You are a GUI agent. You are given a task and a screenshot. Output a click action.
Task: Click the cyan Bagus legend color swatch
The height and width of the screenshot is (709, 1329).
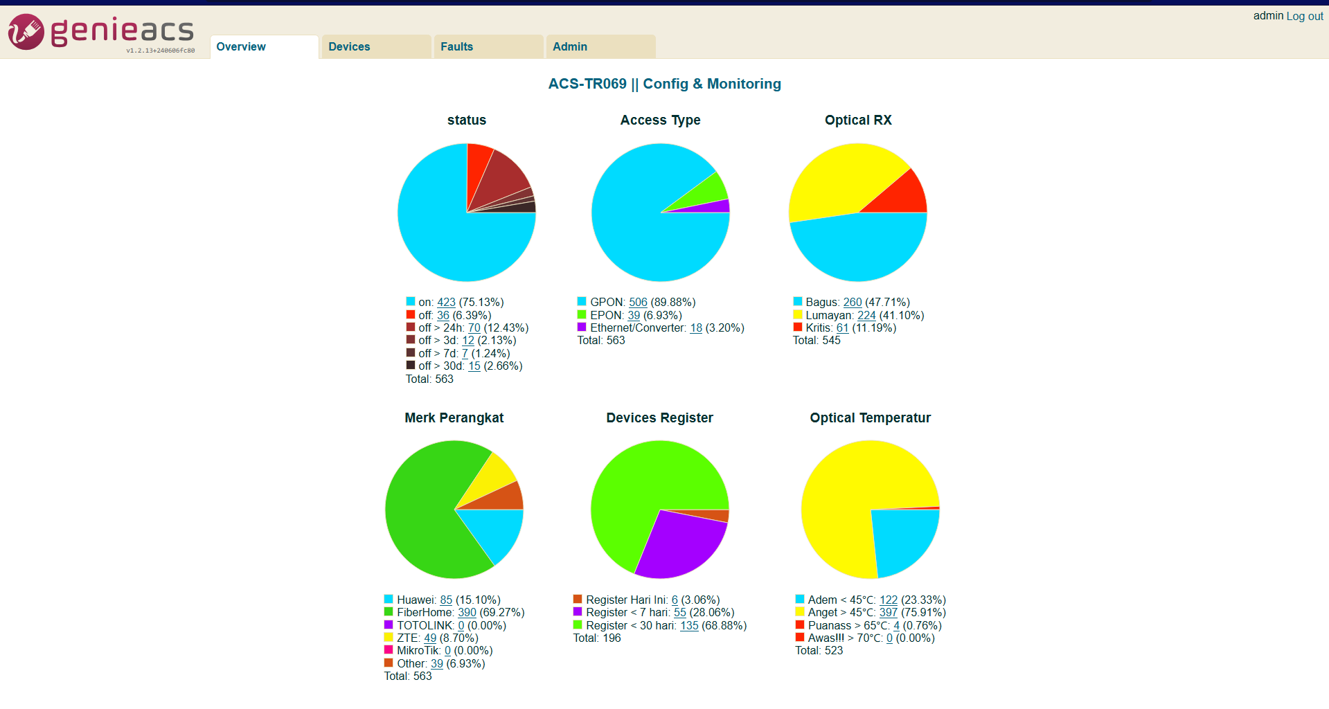pyautogui.click(x=798, y=302)
